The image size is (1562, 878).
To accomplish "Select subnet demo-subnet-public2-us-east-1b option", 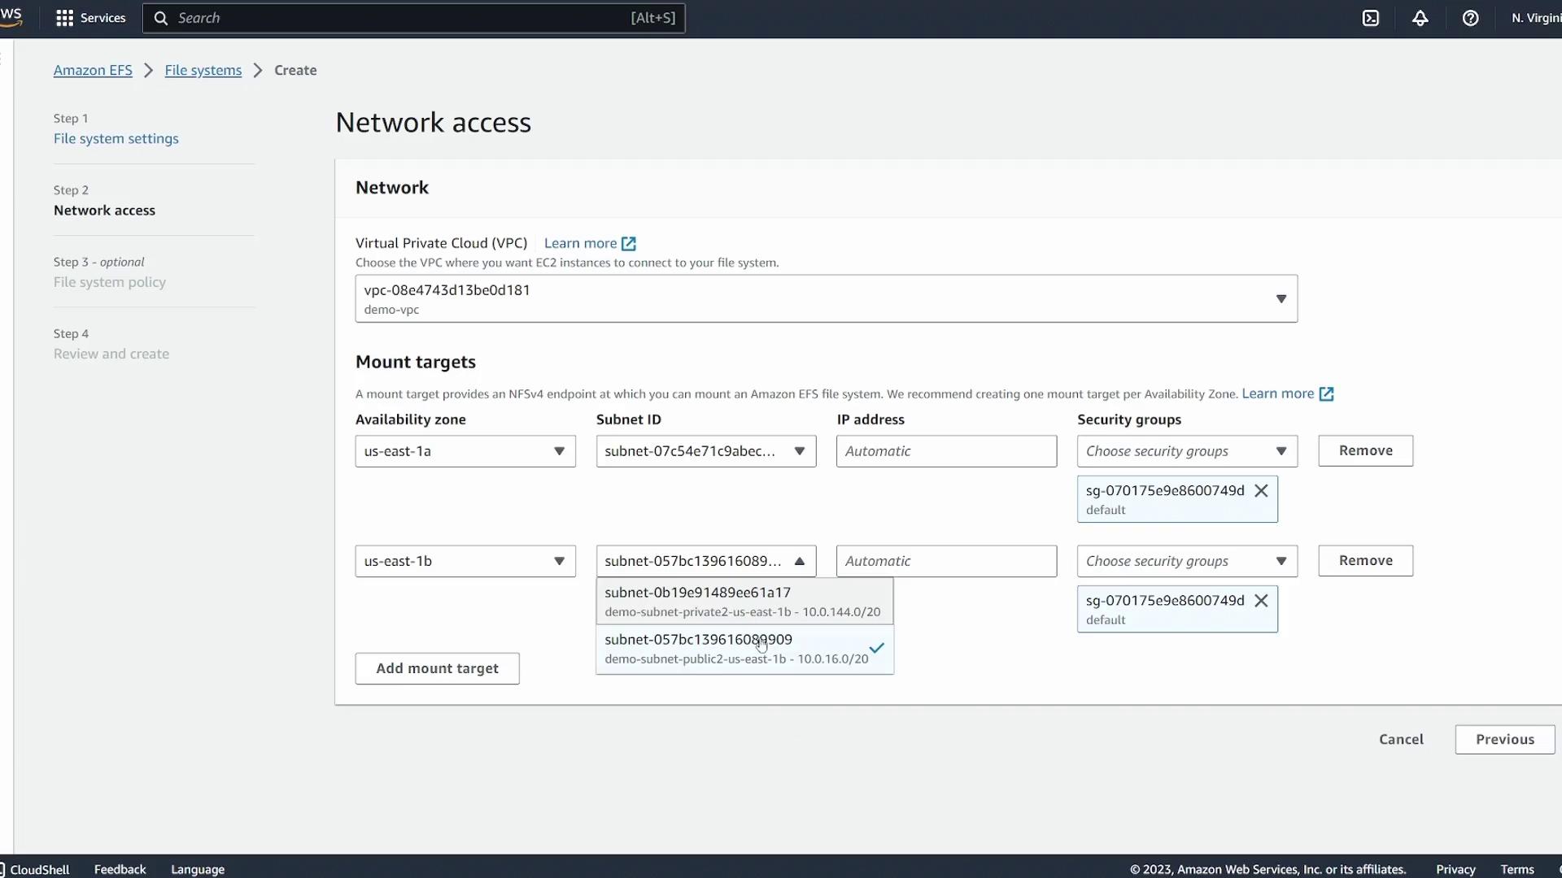I will (x=736, y=649).
